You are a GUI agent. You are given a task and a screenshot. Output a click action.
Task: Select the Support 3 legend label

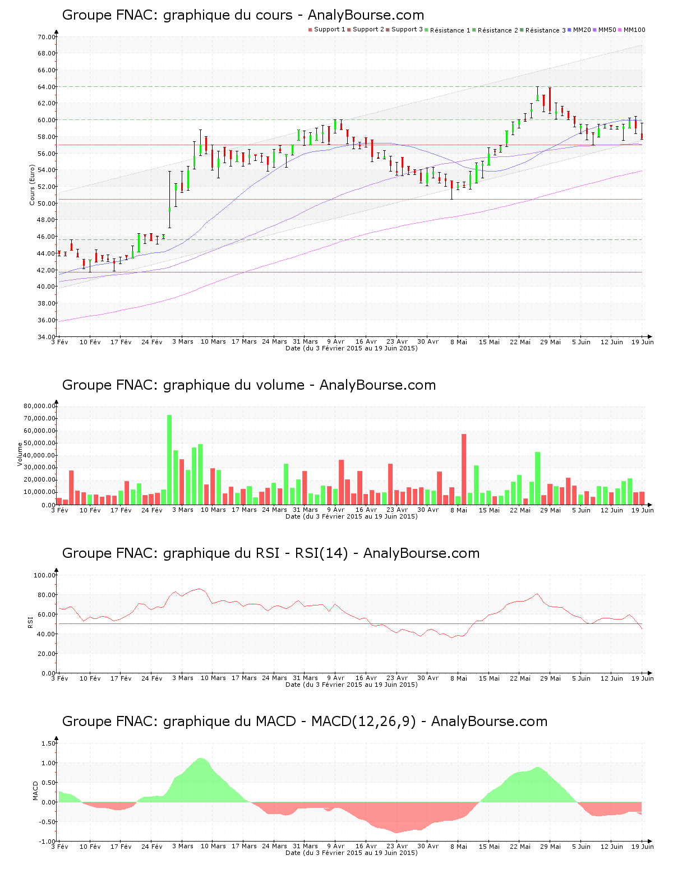(x=407, y=30)
